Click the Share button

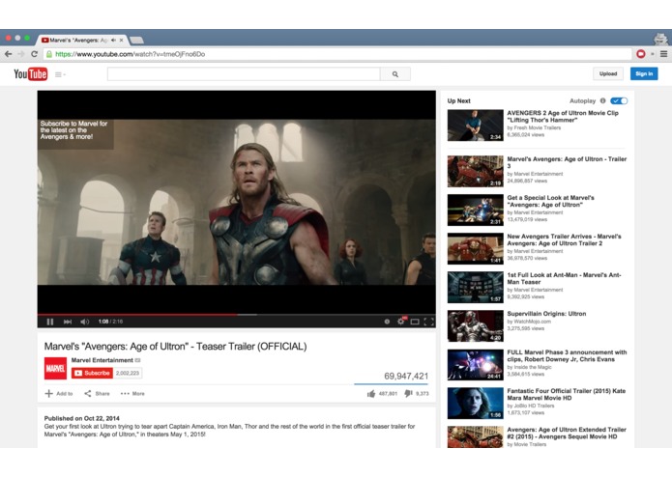[x=97, y=394]
